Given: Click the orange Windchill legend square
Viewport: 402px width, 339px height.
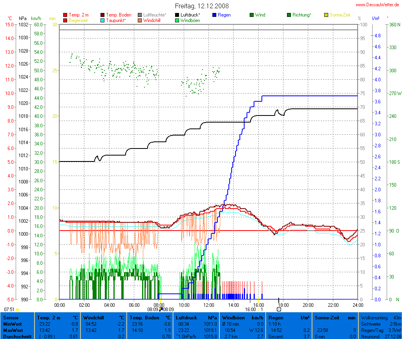Looking at the screenshot, I should point(140,20).
